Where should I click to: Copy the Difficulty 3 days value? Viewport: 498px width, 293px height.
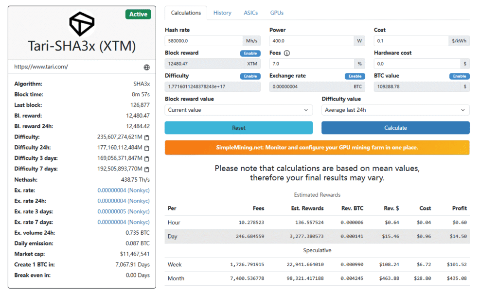click(147, 159)
